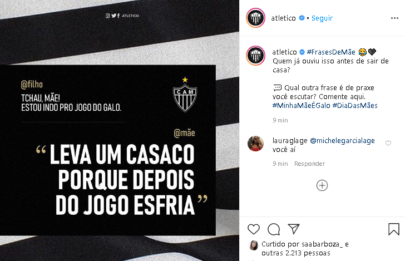Save post with bookmark icon
Viewport: 405px width, 261px height.
coord(394,229)
